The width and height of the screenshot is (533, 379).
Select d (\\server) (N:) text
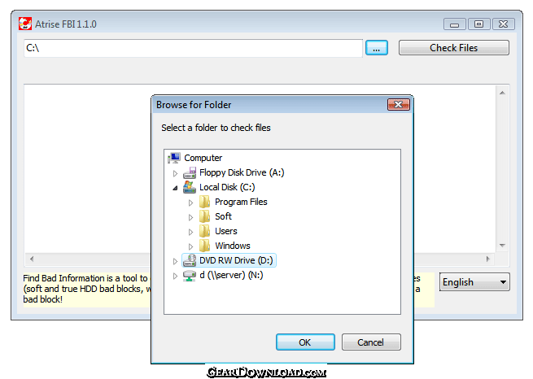coord(231,275)
